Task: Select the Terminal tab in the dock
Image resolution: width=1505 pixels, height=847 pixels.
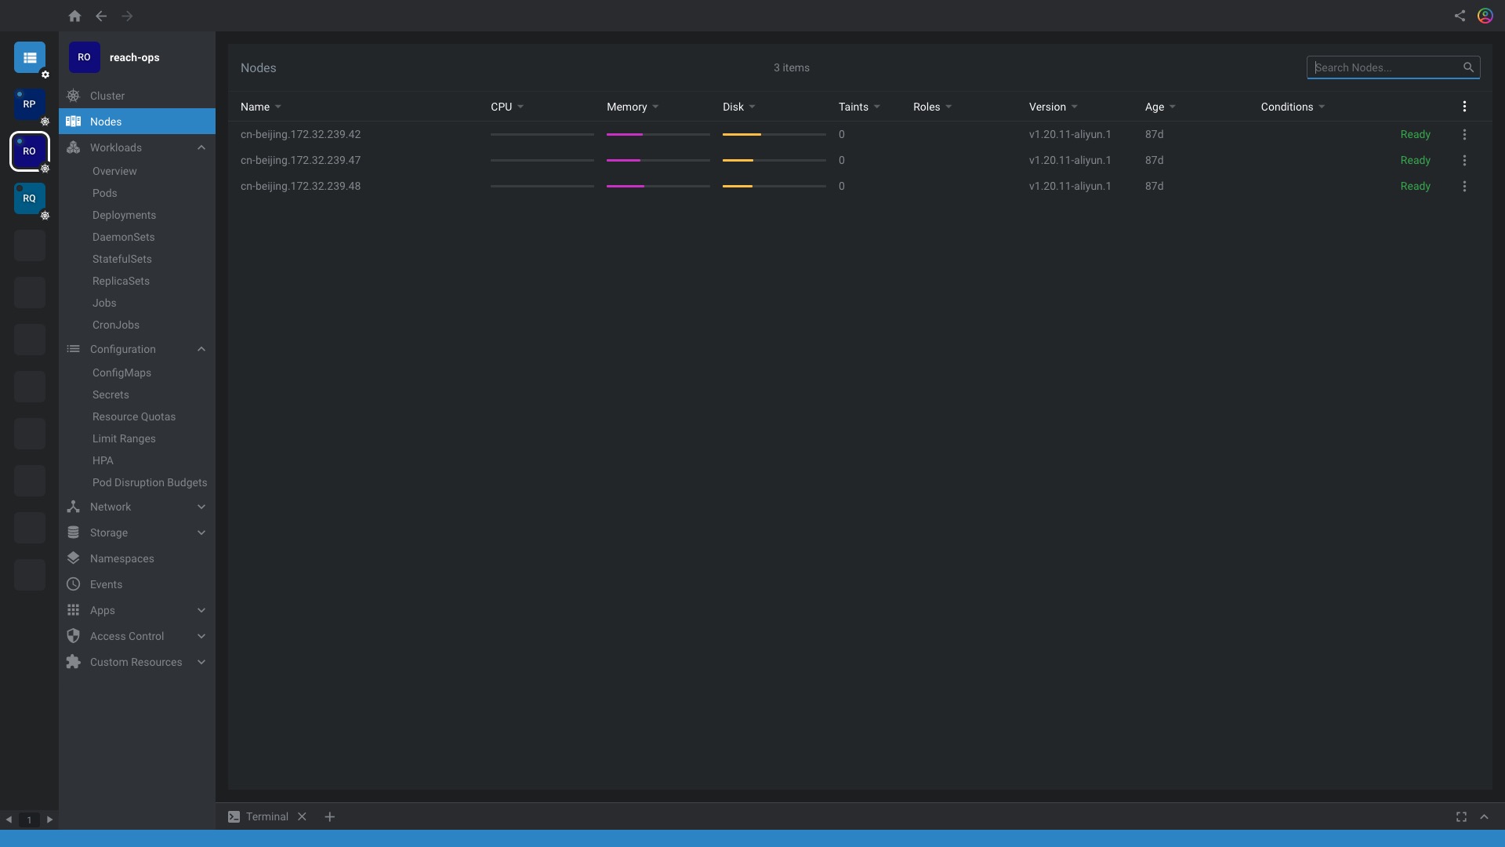Action: coord(267,816)
